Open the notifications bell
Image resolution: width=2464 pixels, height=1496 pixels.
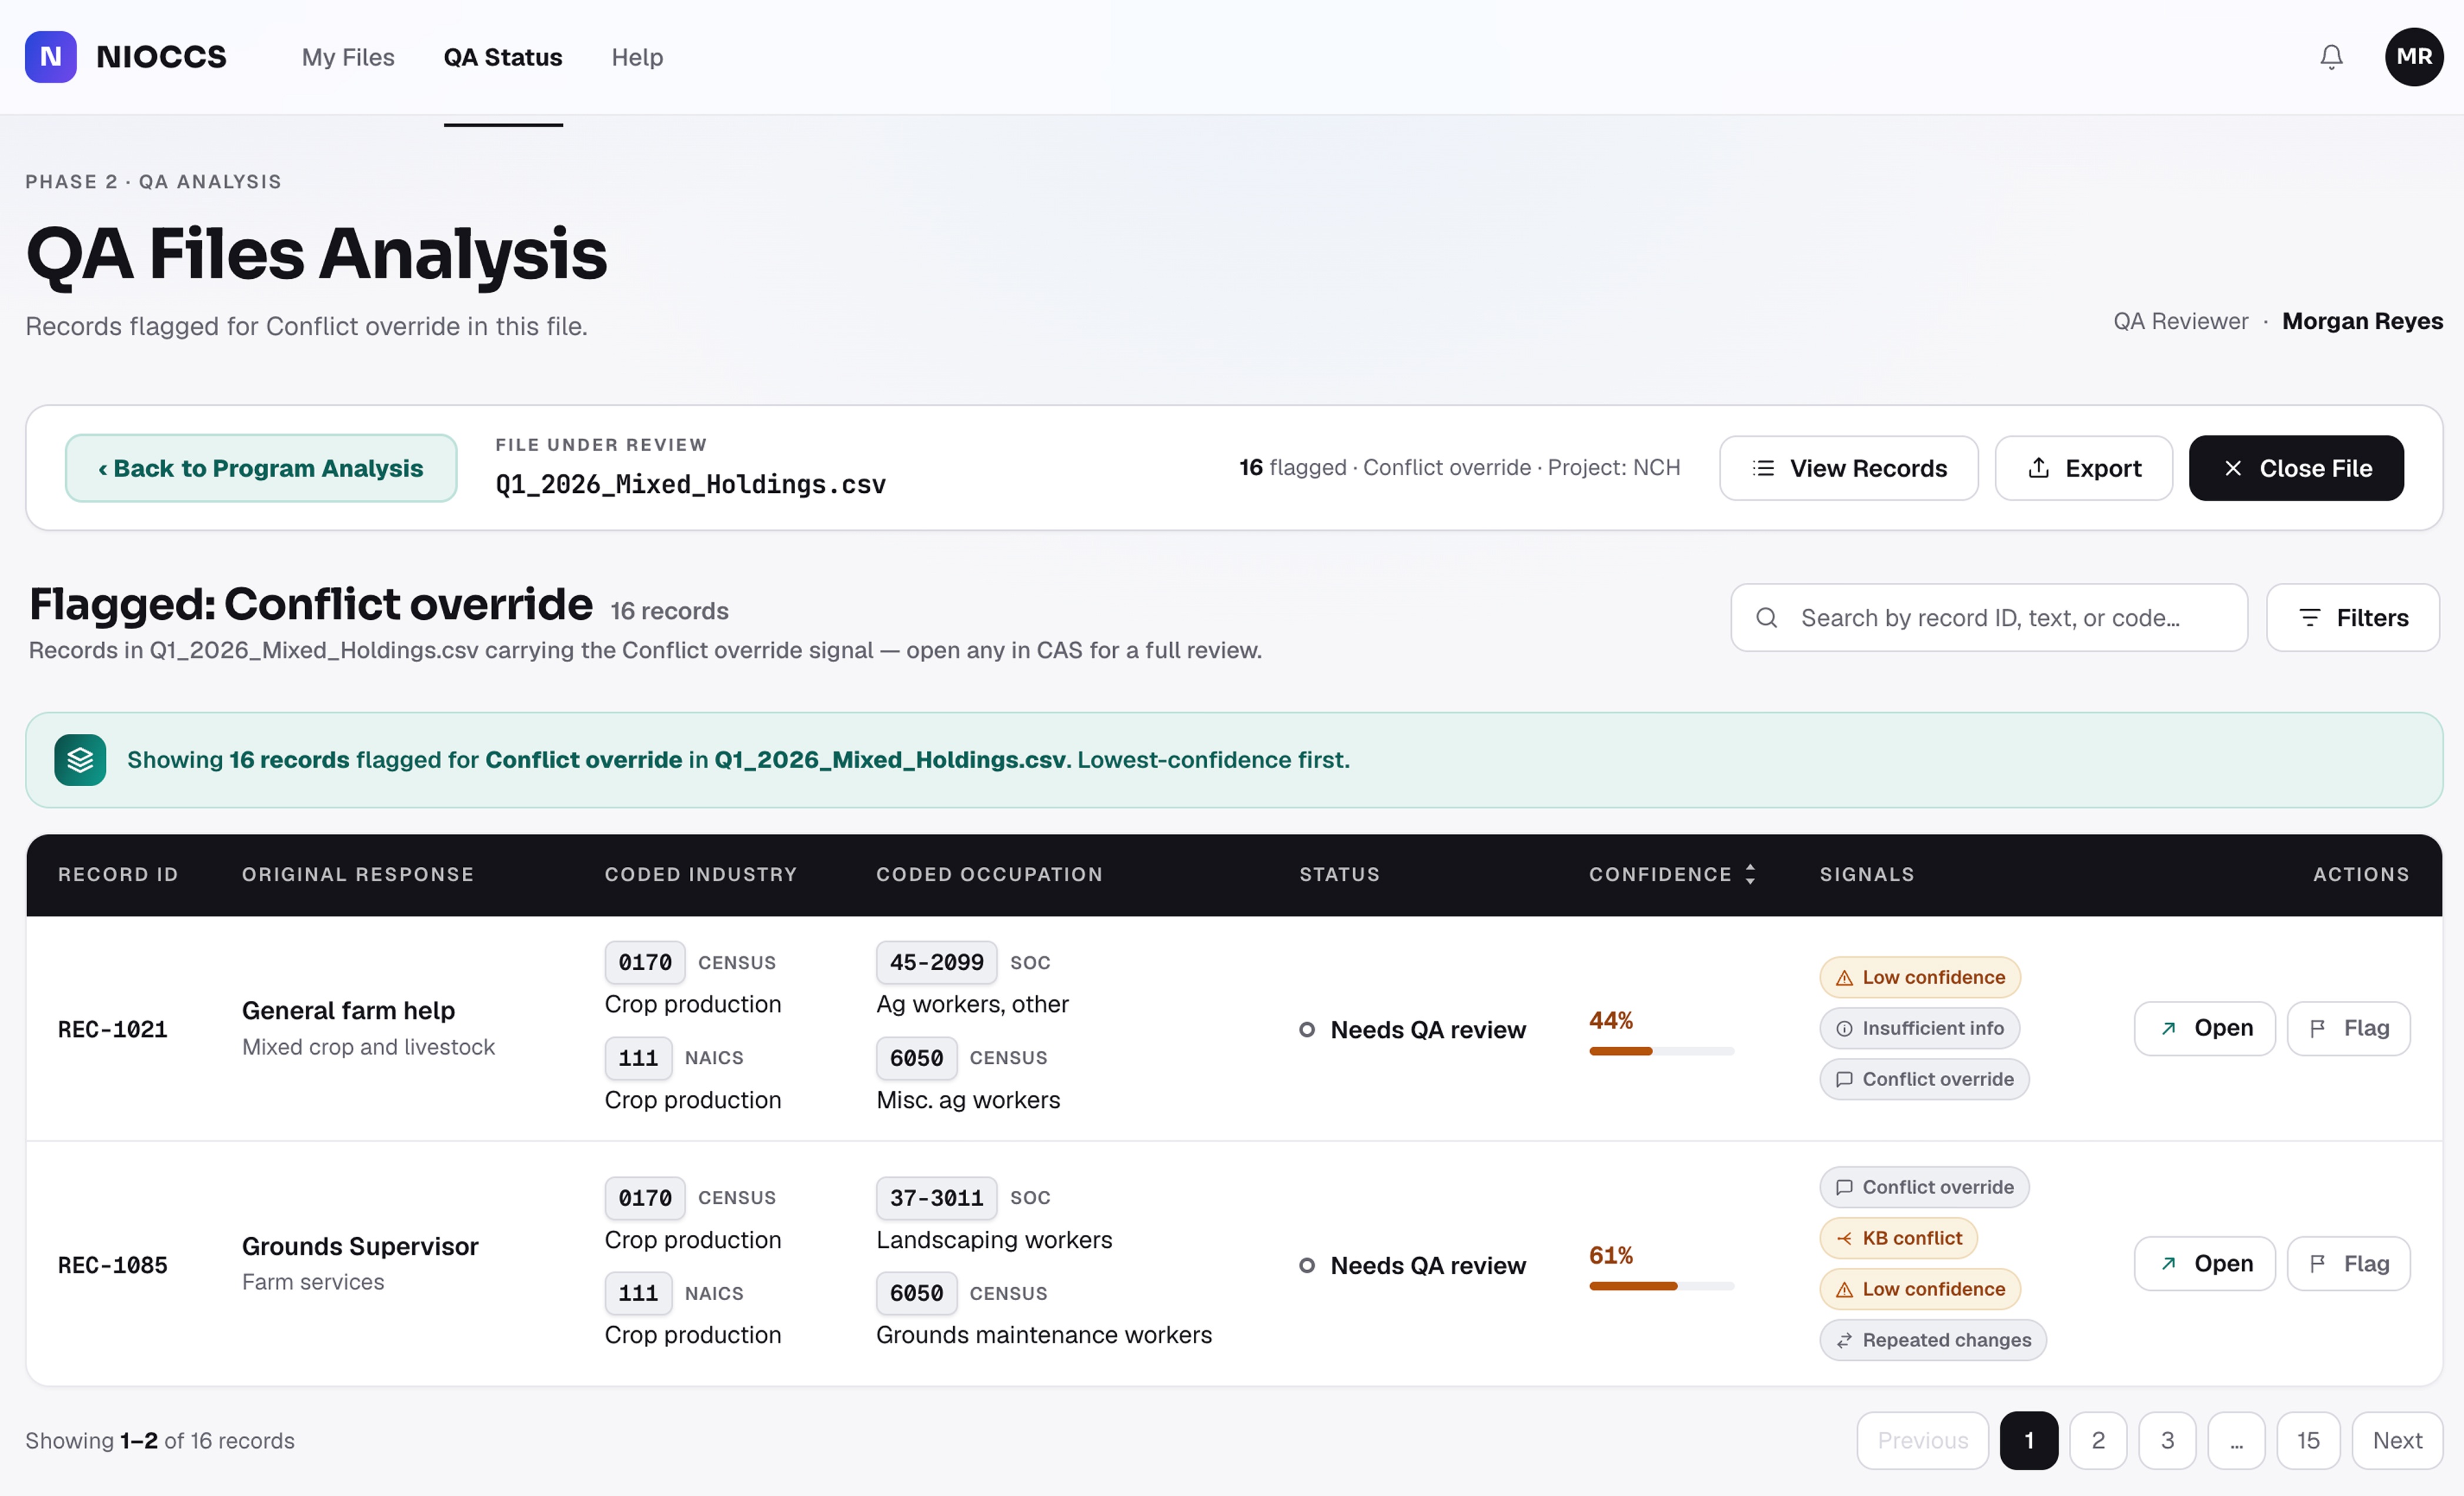[x=2330, y=57]
